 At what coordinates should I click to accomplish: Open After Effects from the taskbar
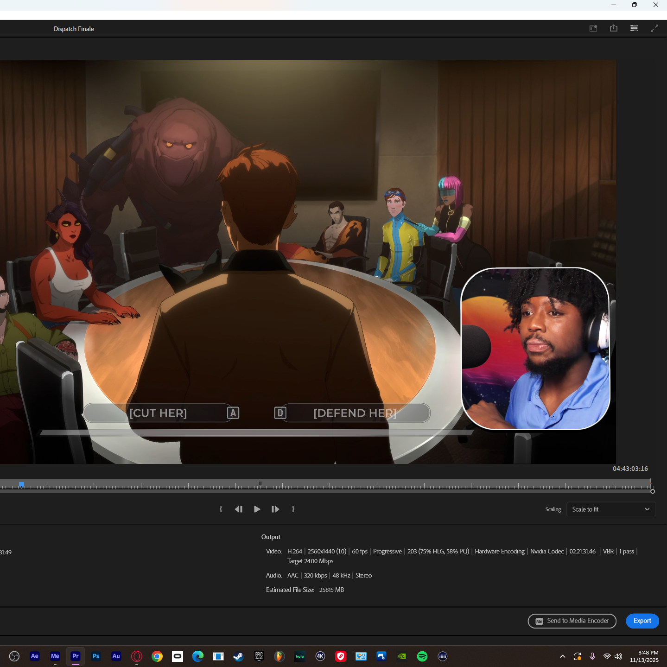35,656
